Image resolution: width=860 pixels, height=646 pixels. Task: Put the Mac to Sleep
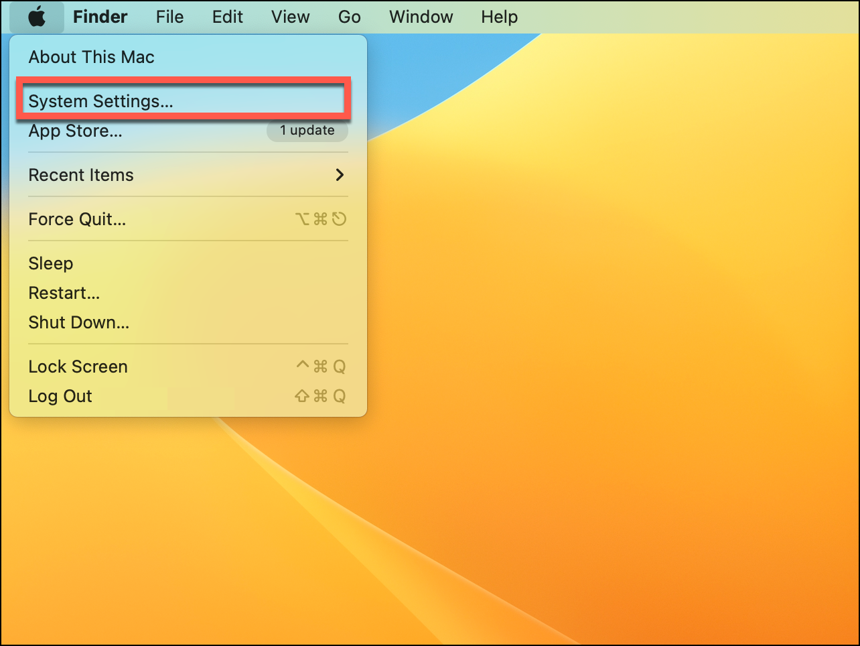tap(188, 263)
